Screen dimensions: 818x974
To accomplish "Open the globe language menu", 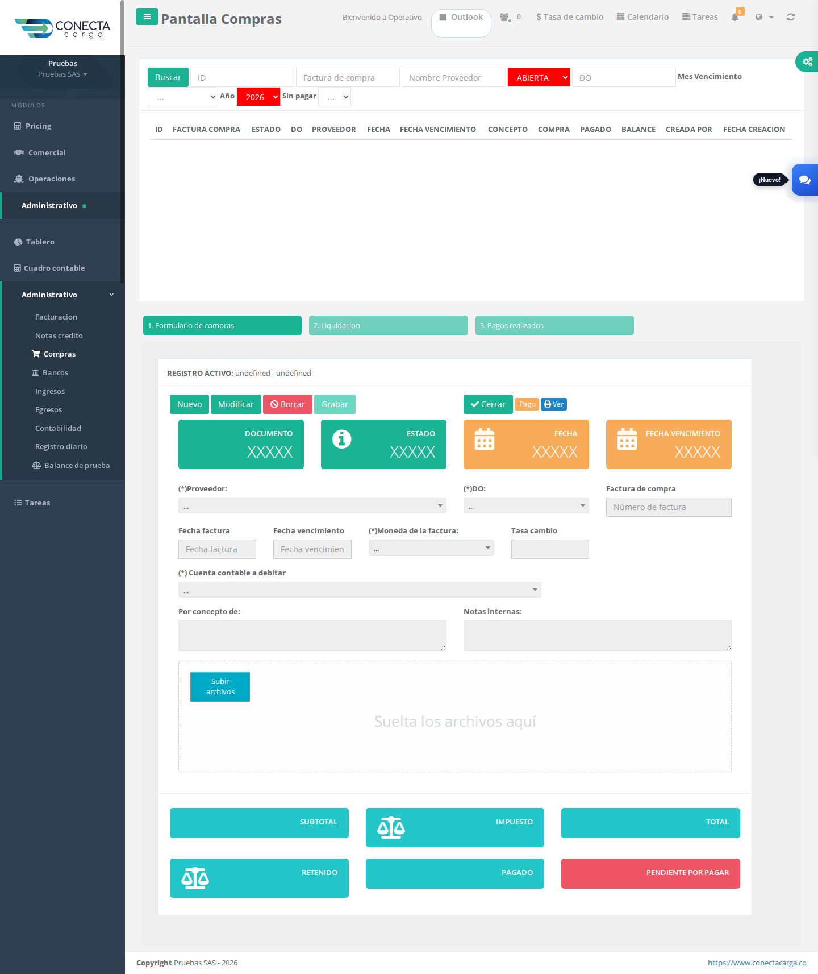I will pos(764,17).
